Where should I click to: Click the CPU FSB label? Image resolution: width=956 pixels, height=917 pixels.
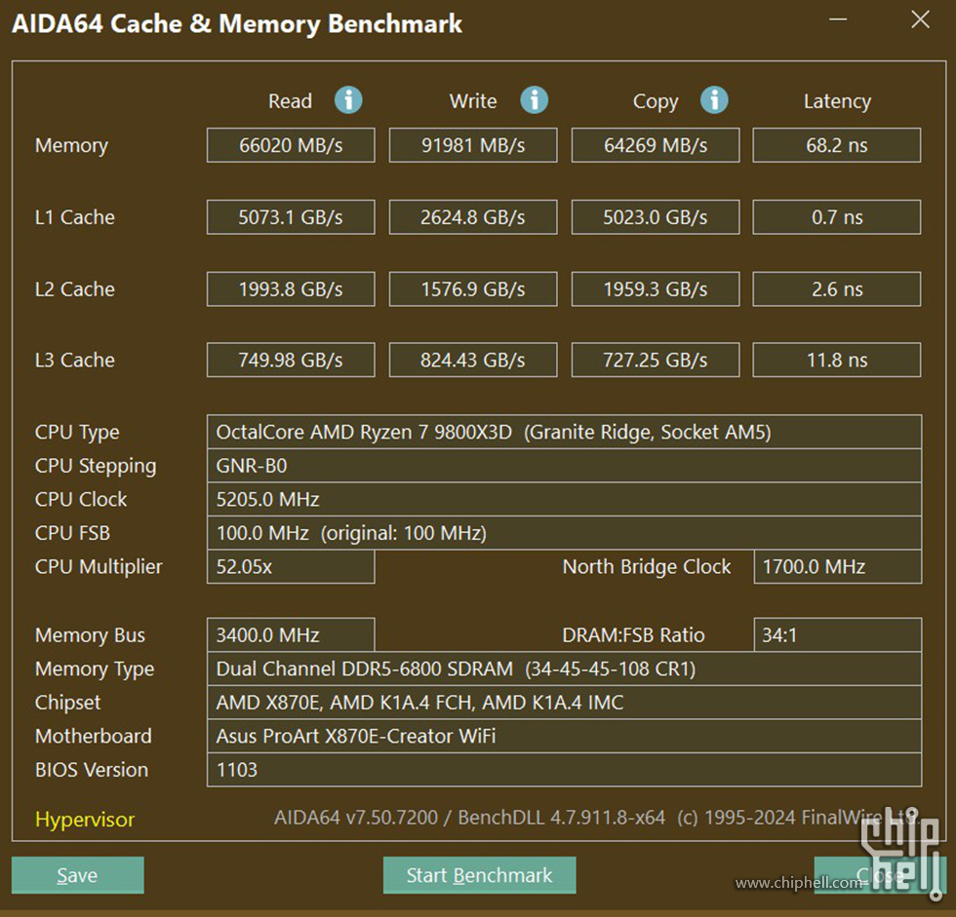click(72, 533)
